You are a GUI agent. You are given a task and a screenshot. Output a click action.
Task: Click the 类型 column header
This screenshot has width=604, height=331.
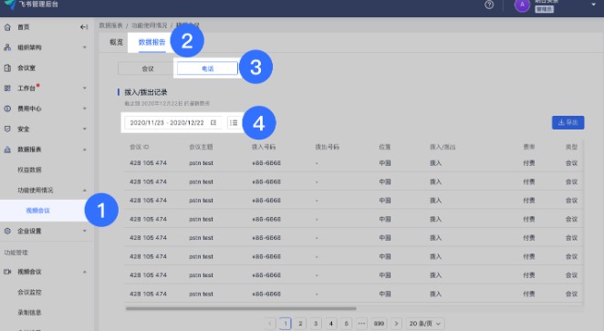[571, 147]
